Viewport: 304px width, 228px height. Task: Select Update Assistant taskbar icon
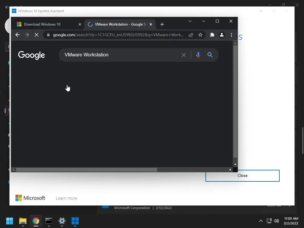tap(75, 221)
